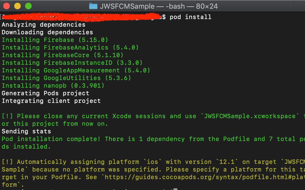
Task: Click the guides.cocoapods.org URL in the warning
Action: point(205,177)
